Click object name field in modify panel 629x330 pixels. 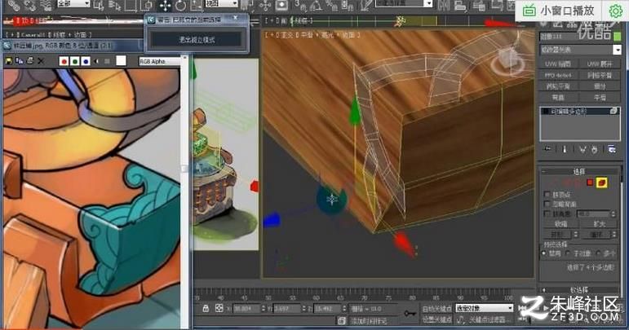[x=576, y=37]
